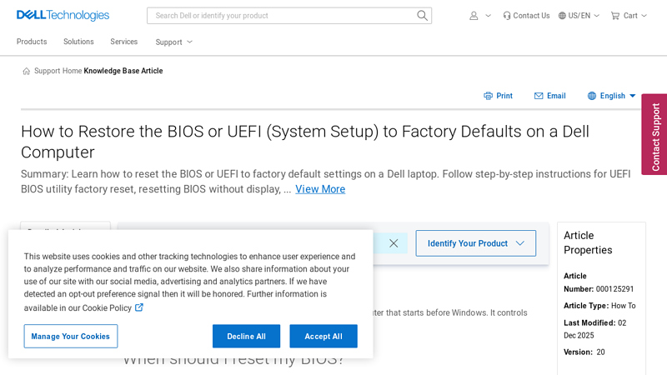Click the Contact Us link
Image resolution: width=667 pixels, height=375 pixels.
531,16
